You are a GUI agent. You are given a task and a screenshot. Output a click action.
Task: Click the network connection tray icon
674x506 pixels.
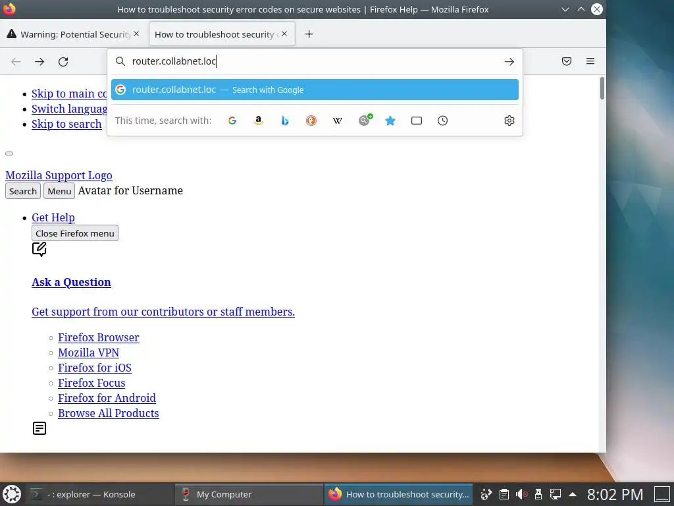pyautogui.click(x=556, y=494)
